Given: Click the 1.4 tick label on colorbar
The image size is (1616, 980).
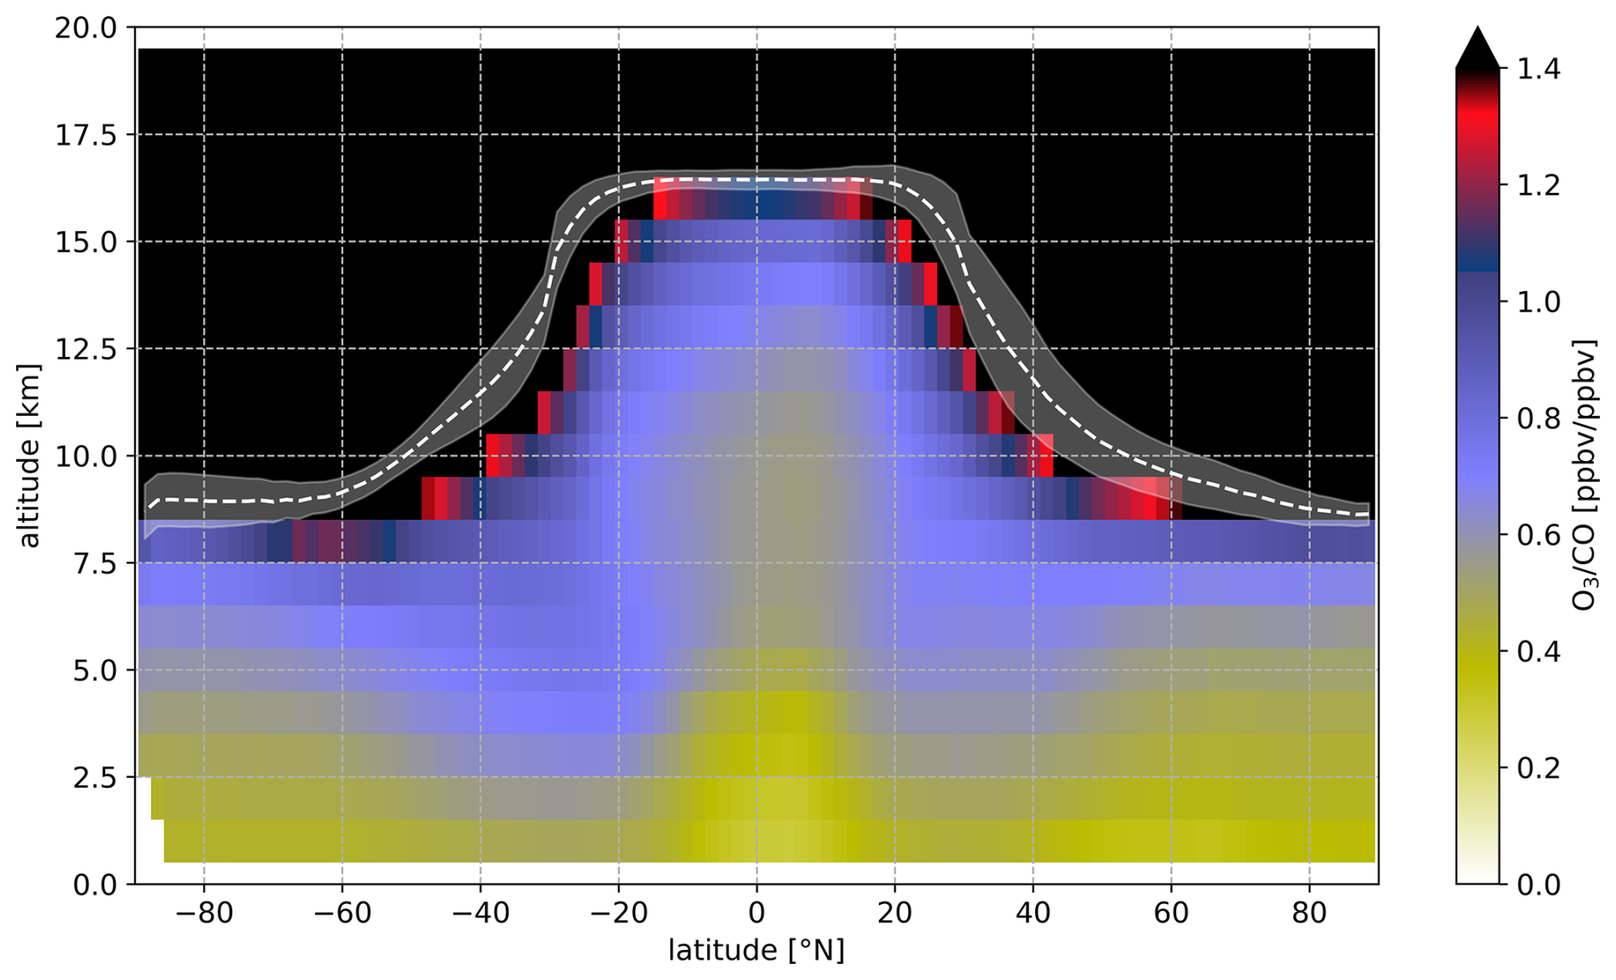Looking at the screenshot, I should (x=1538, y=69).
